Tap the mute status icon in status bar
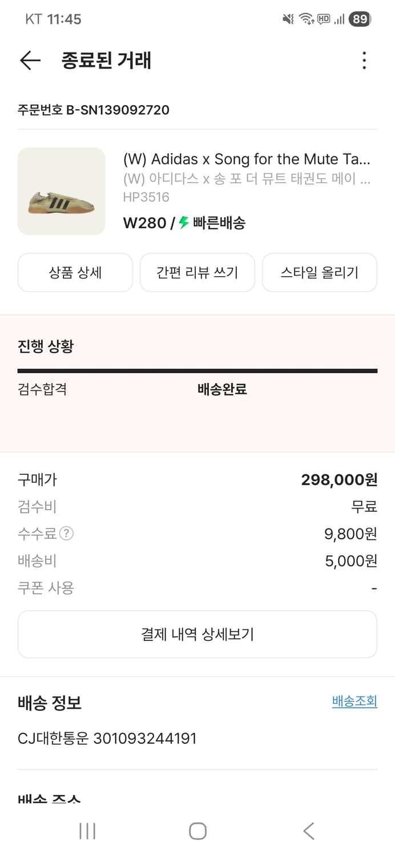Image resolution: width=395 pixels, height=856 pixels. 288,19
